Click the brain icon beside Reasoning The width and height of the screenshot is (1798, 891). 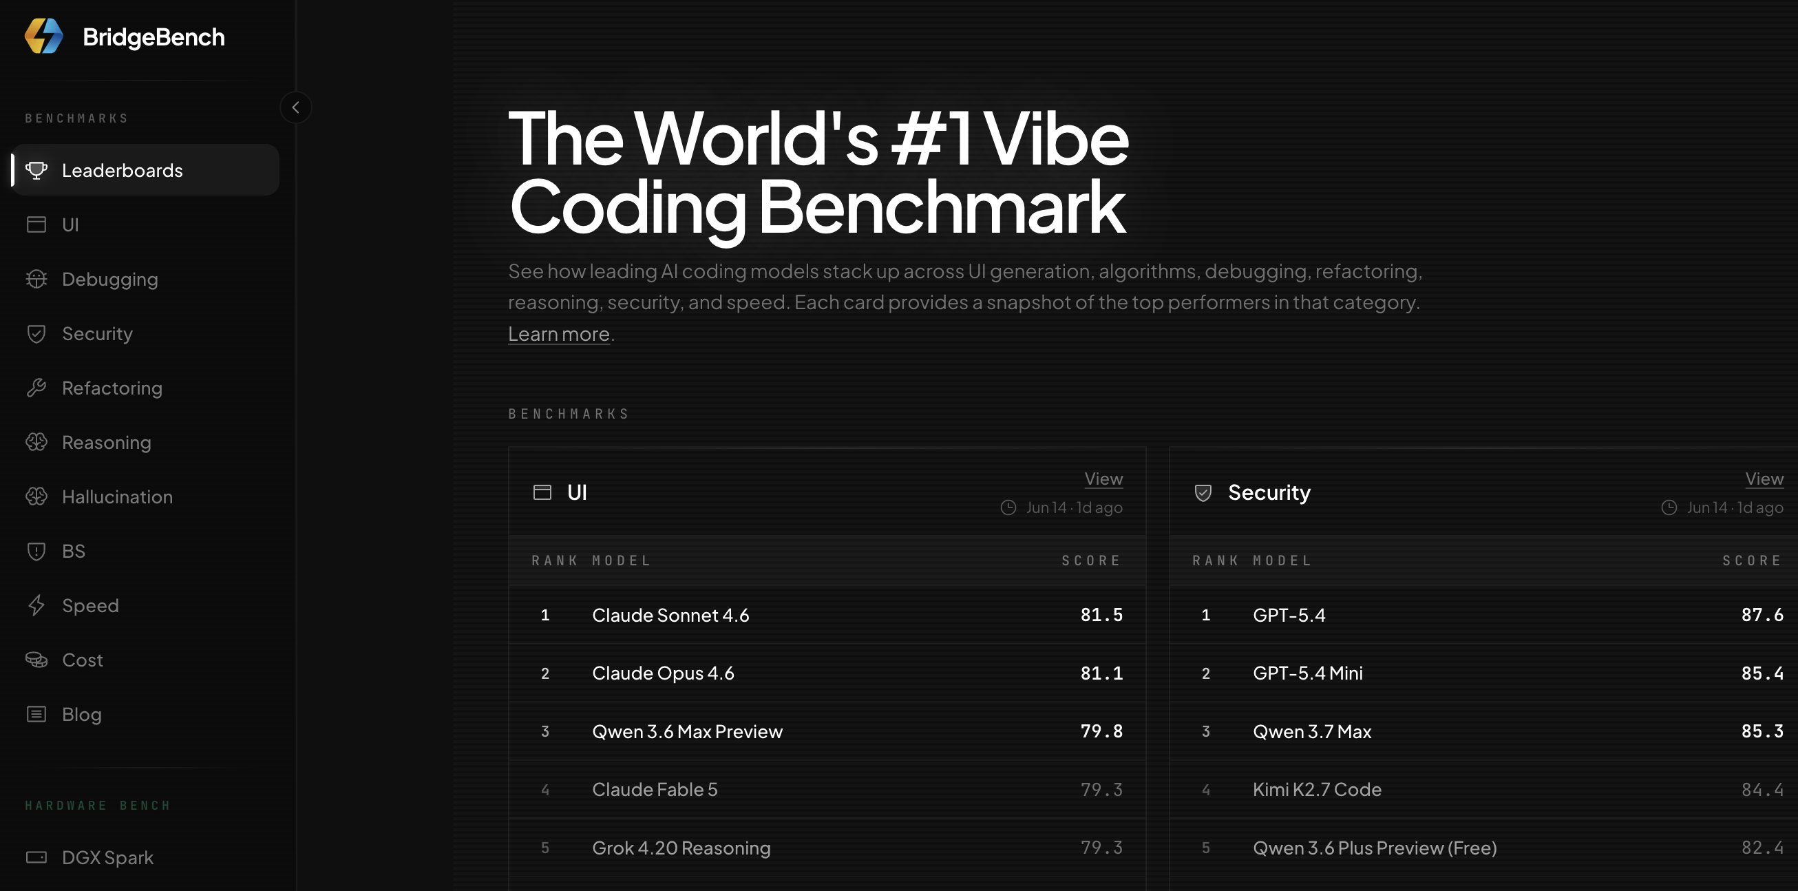[x=36, y=442]
